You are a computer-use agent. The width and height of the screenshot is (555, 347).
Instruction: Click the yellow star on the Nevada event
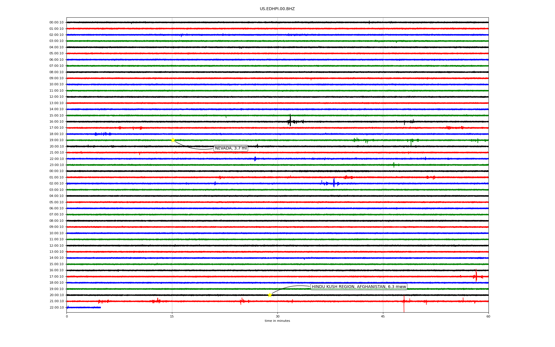[173, 140]
